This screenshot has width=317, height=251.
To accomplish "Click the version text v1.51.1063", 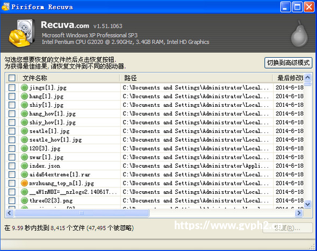I will (x=108, y=26).
